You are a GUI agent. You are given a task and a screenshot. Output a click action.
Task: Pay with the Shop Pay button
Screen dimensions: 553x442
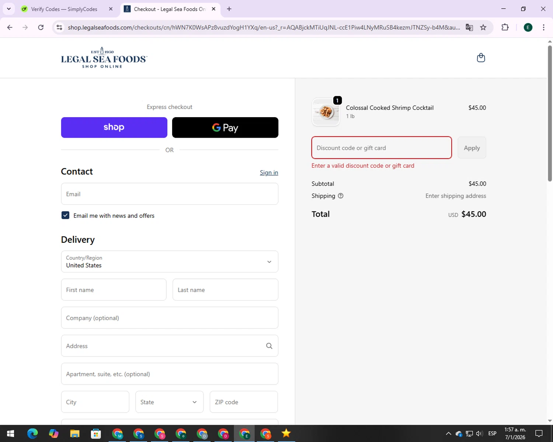coord(114,127)
